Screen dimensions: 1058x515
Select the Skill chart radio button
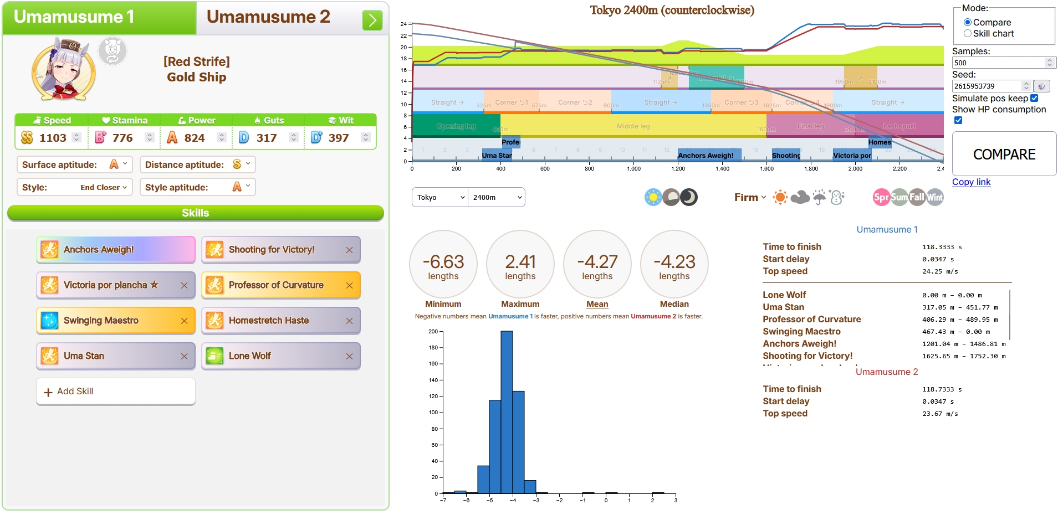tap(968, 33)
